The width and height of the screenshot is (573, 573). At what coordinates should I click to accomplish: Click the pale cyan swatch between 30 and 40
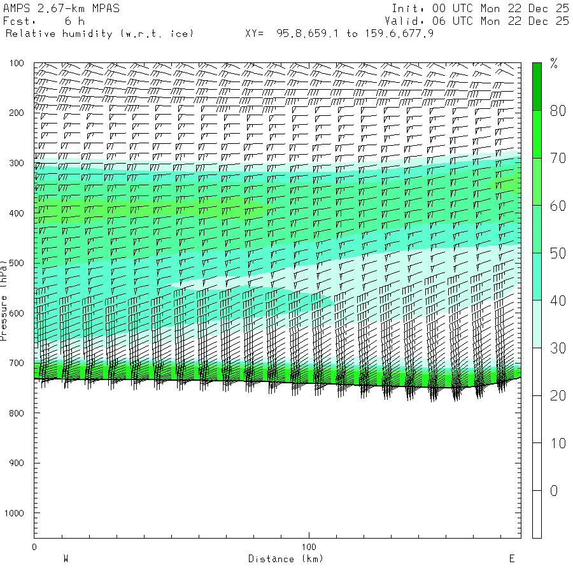point(537,324)
